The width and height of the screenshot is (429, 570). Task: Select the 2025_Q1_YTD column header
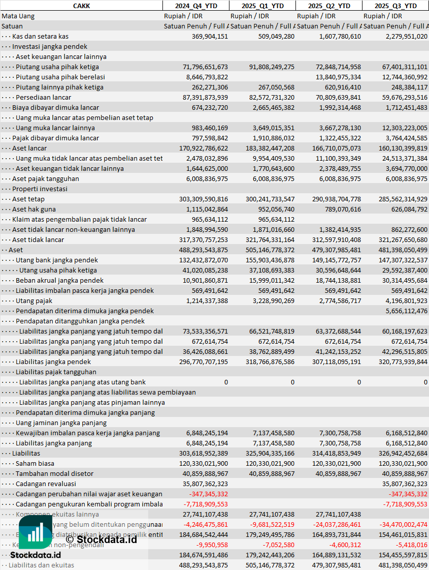[x=262, y=6]
